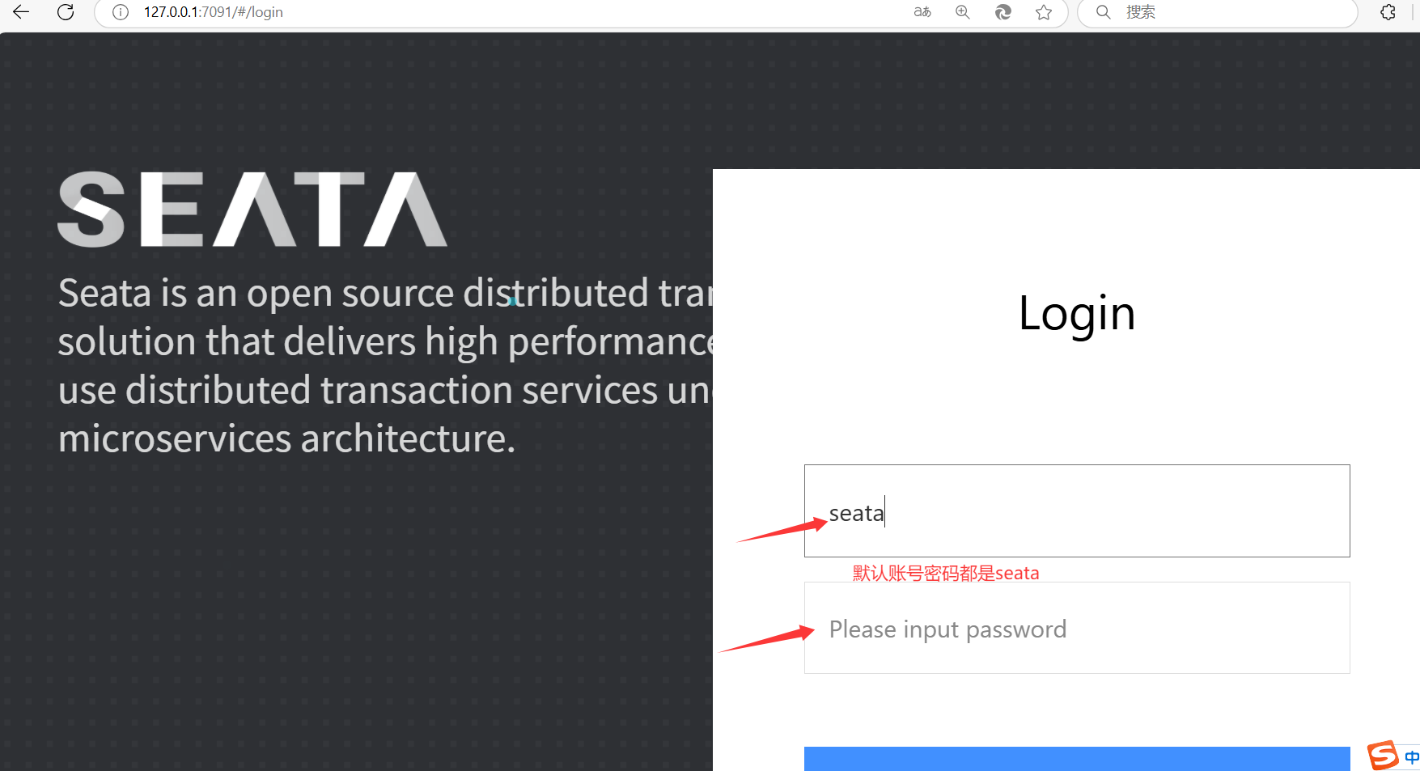Open the Sogou input method S icon

[x=1383, y=756]
